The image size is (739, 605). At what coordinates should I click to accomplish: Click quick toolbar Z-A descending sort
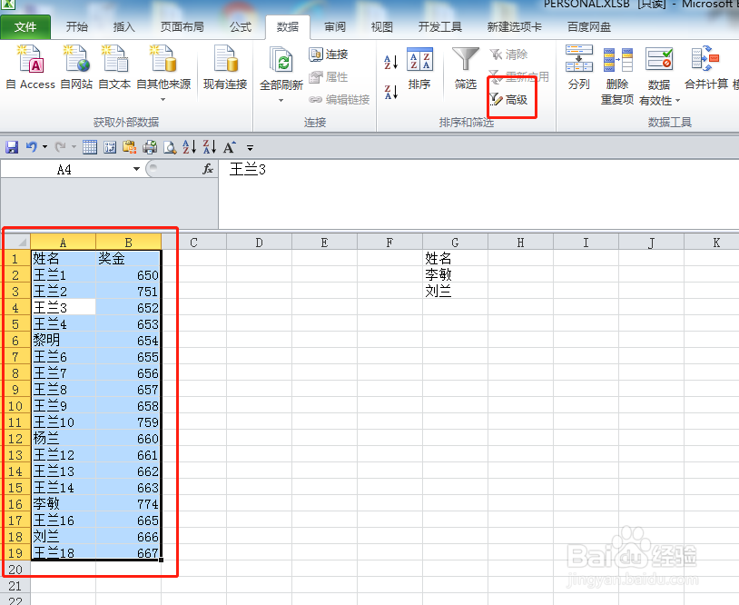210,147
